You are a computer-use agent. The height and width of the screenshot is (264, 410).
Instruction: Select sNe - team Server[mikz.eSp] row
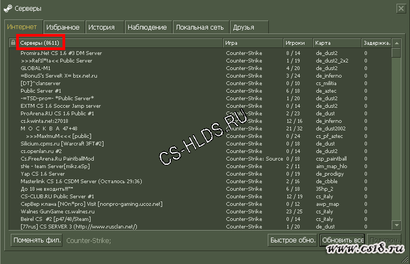[x=200, y=166]
